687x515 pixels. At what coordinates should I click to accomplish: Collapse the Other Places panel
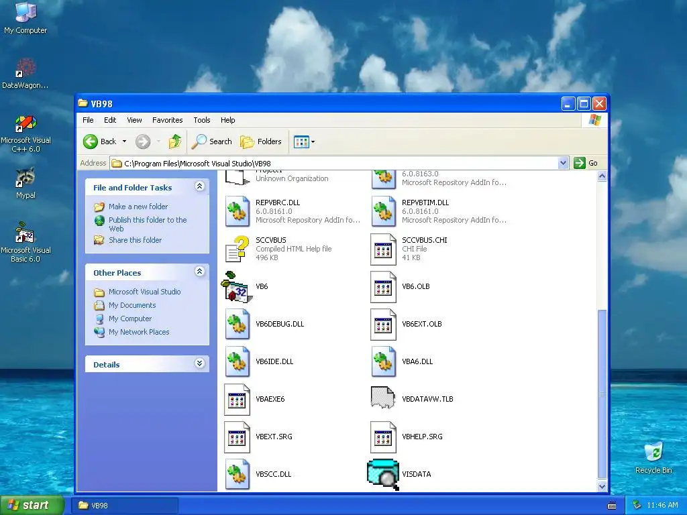click(x=199, y=272)
